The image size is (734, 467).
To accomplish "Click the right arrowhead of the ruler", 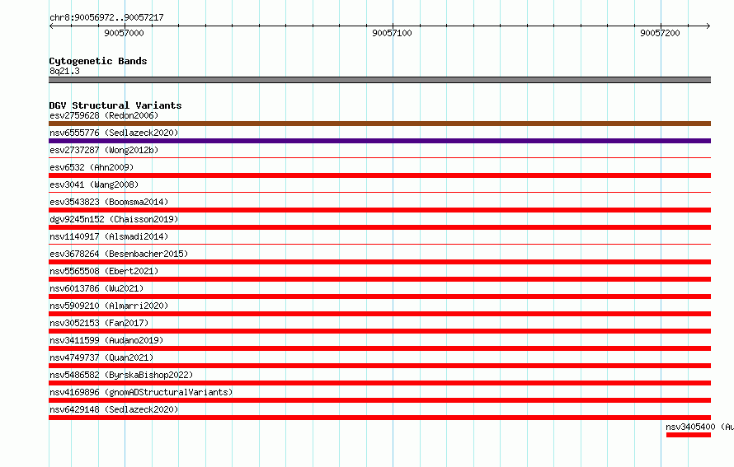I will coord(708,26).
